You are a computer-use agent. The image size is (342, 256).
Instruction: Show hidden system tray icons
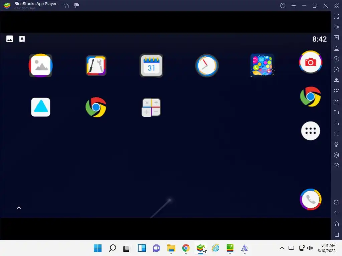[x=282, y=248]
